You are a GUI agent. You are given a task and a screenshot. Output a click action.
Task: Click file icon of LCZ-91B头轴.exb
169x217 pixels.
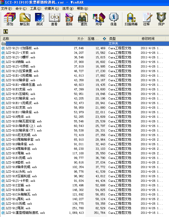[3, 190]
